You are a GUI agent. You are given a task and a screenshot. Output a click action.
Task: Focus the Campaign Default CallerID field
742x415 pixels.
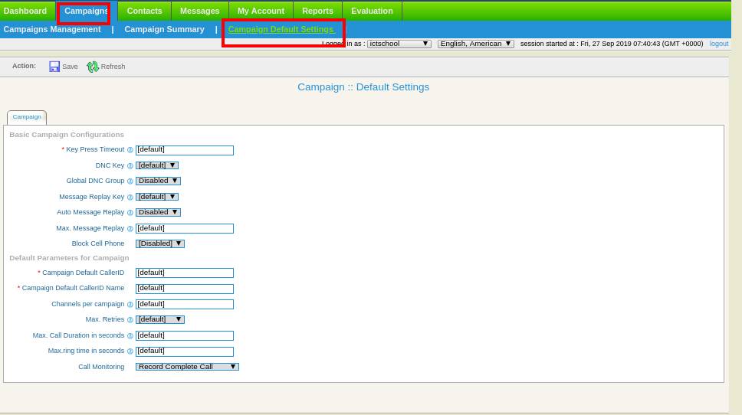coord(185,273)
